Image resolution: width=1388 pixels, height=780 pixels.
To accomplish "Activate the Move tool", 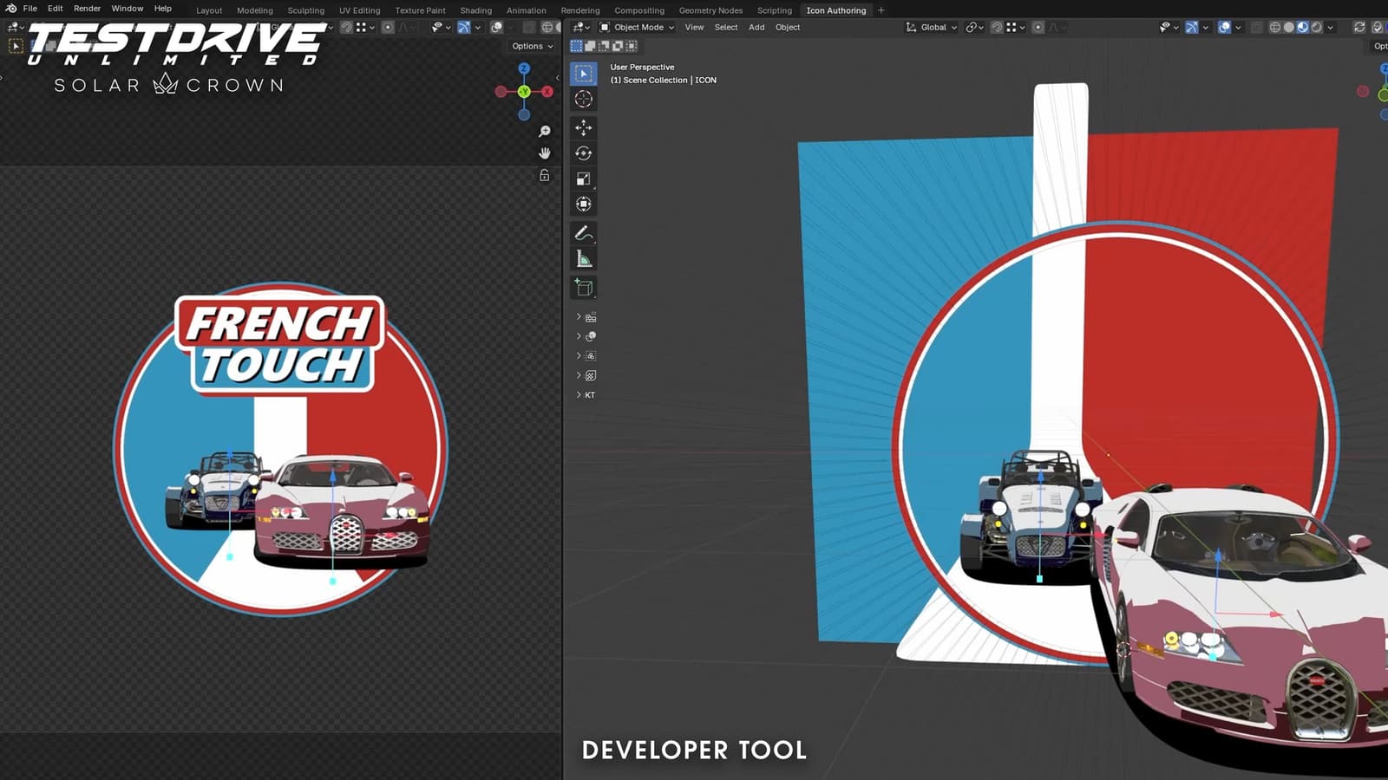I will point(583,128).
